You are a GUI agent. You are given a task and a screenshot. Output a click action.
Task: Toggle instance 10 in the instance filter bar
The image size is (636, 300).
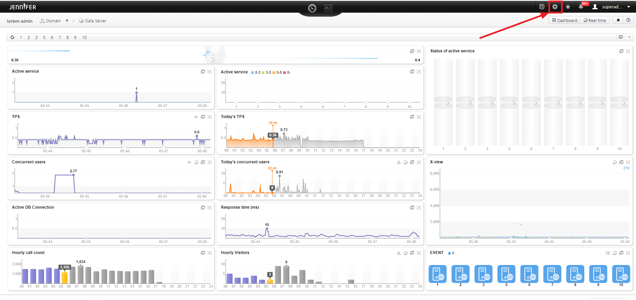coord(84,38)
